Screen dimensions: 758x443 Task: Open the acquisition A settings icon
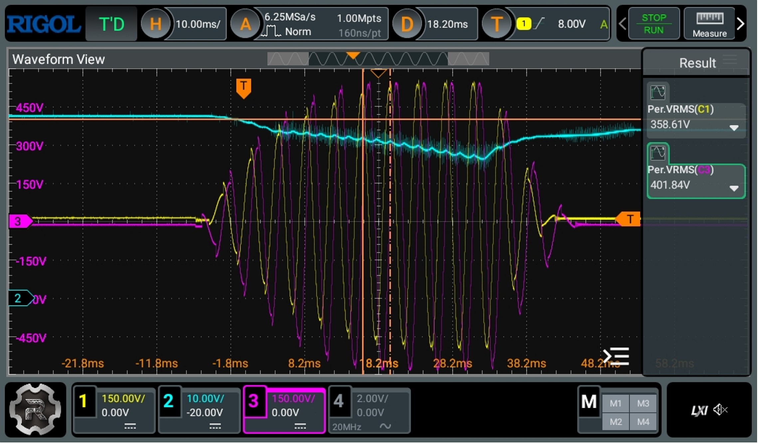pyautogui.click(x=245, y=24)
